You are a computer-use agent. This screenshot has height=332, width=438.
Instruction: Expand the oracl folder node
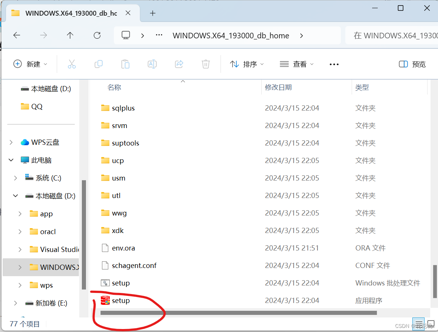[20, 232]
